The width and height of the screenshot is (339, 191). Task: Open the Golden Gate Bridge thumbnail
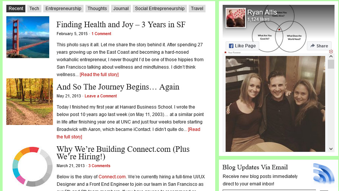(28, 37)
